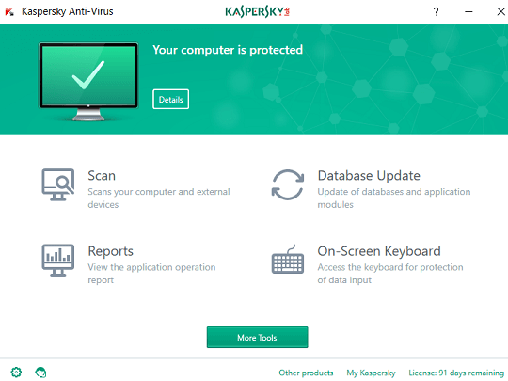Select the Database Update heading

coord(369,176)
